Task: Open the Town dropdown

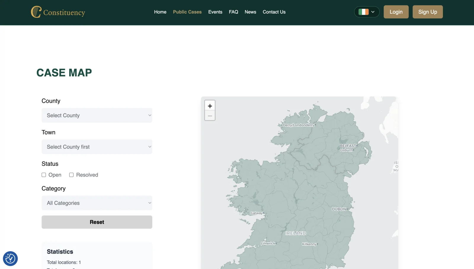Action: click(x=97, y=147)
